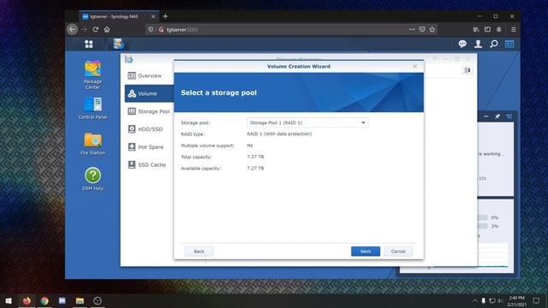Viewport: 548px width, 308px height.
Task: Open Firefox Library icon
Action: pos(476,30)
